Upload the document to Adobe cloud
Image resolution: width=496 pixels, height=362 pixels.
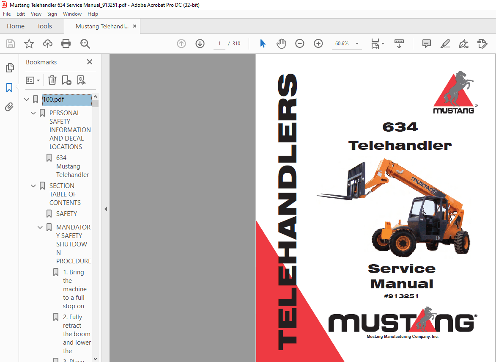[47, 44]
